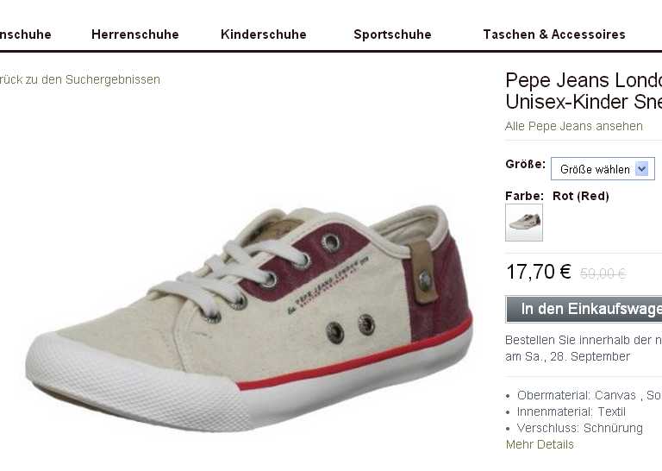Click the crossed-out 50,00 € original price
Screen dimensions: 662x471
point(603,273)
